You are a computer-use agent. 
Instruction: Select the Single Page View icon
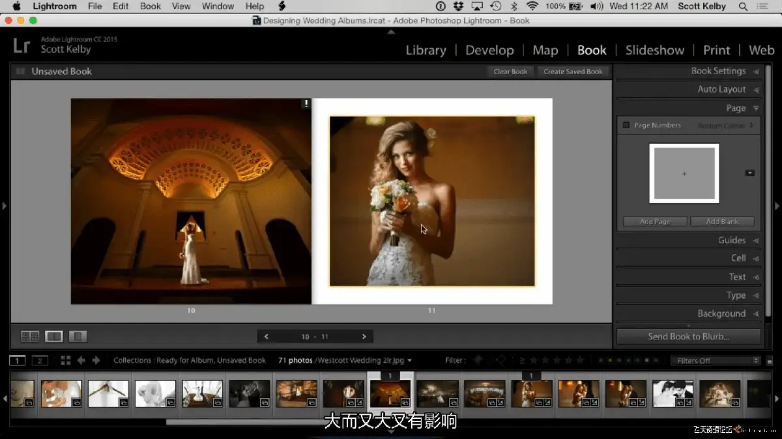point(78,336)
